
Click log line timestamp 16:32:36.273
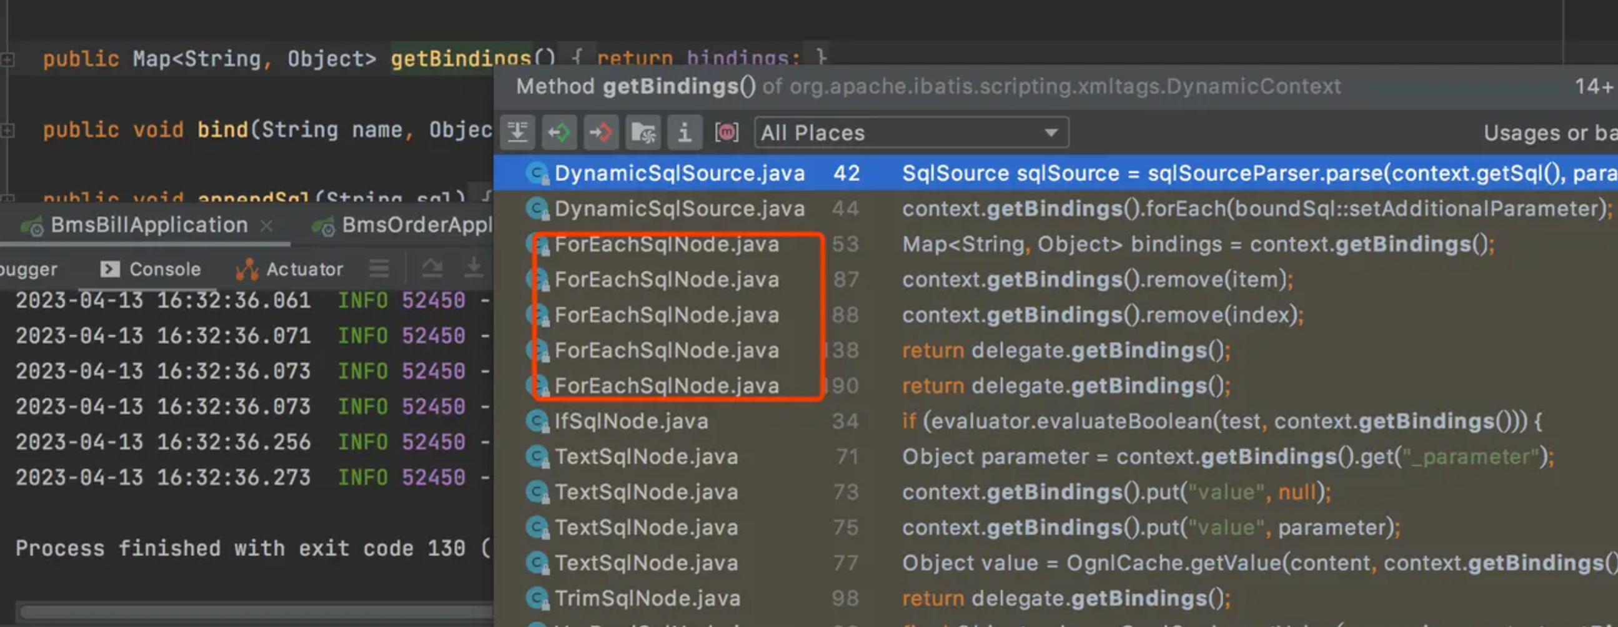tap(163, 478)
